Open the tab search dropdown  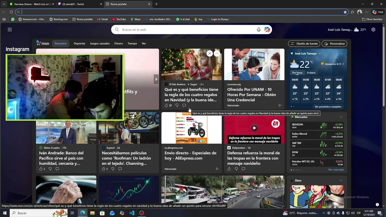(4, 4)
